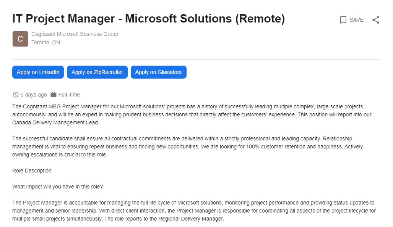Screen dimensions: 393x227
Task: Click the Cognizant company logo avatar
Action: click(x=20, y=39)
